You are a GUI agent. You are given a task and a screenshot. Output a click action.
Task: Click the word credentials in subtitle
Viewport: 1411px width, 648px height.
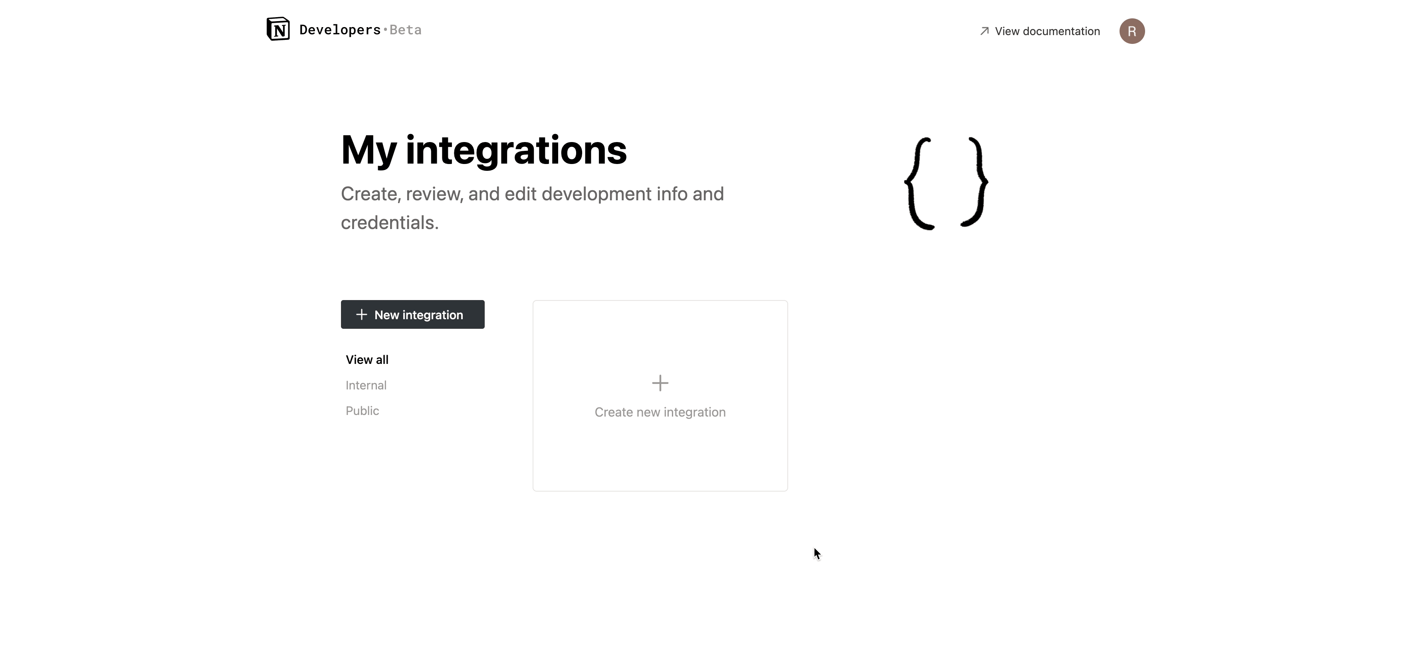point(389,223)
